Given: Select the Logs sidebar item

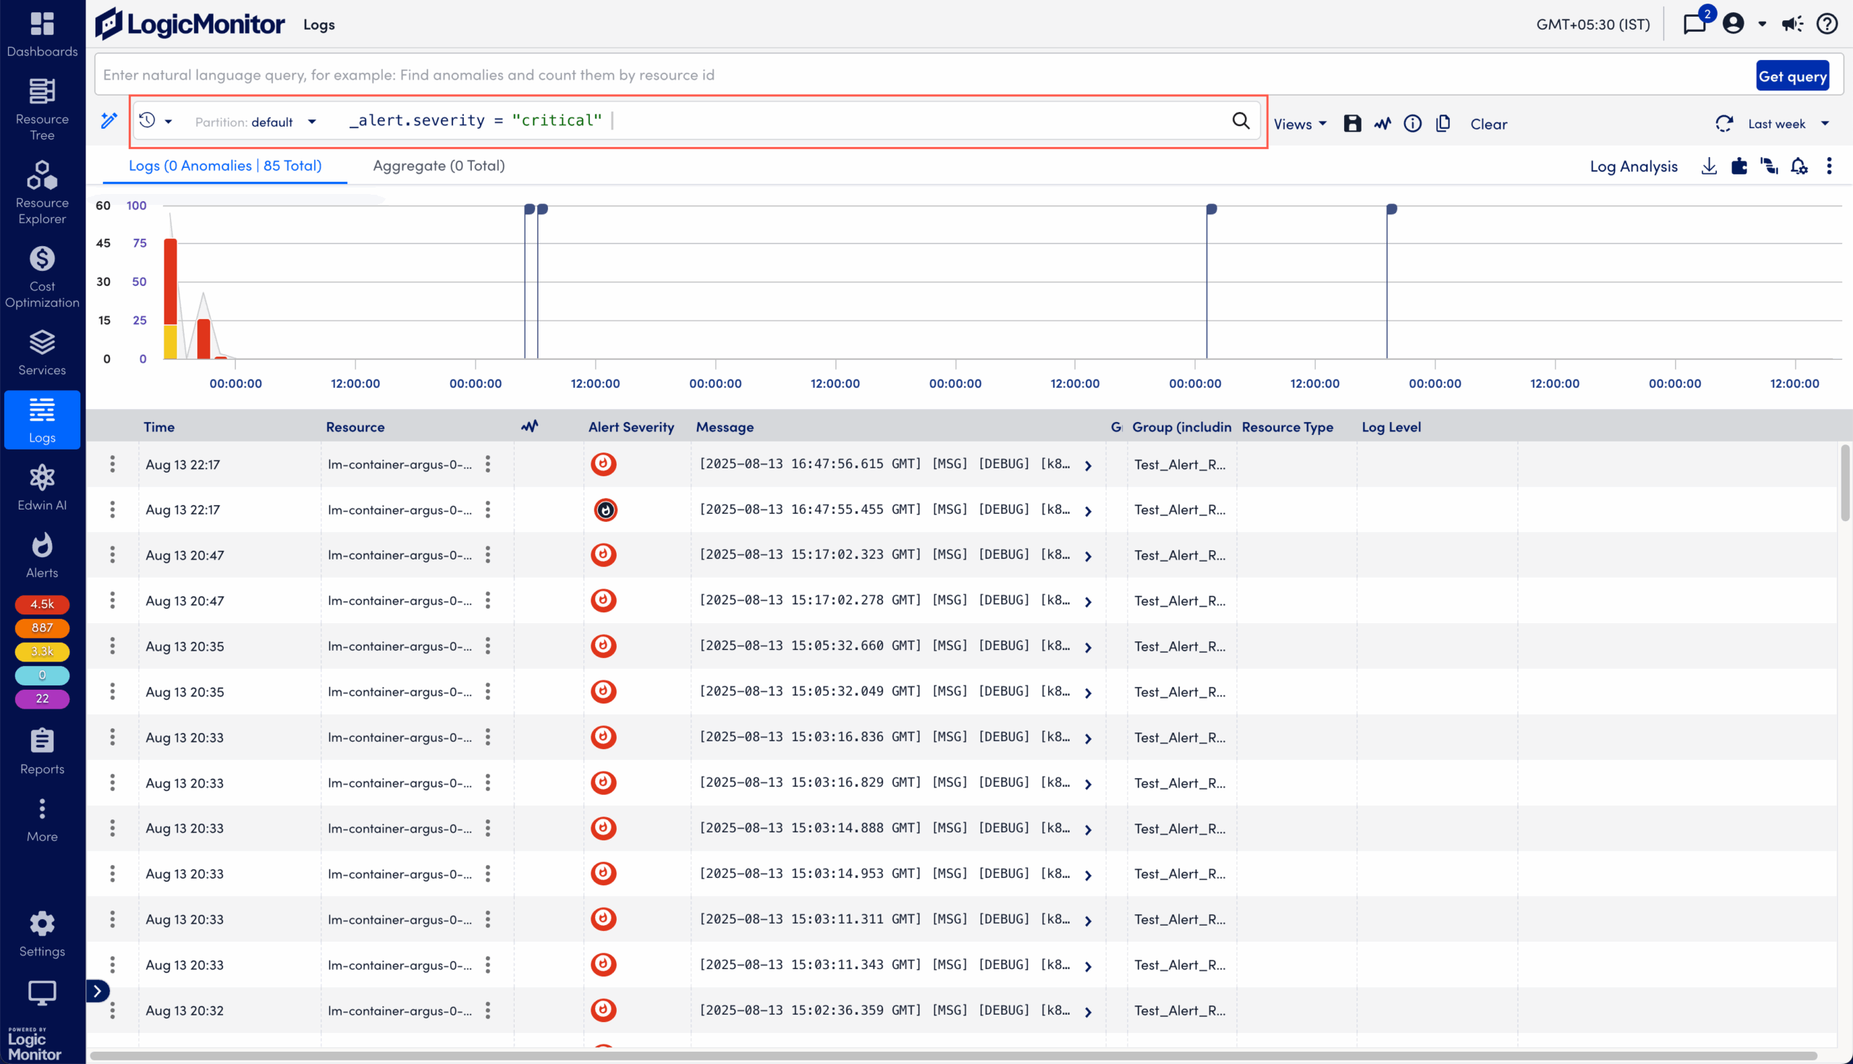Looking at the screenshot, I should [42, 420].
